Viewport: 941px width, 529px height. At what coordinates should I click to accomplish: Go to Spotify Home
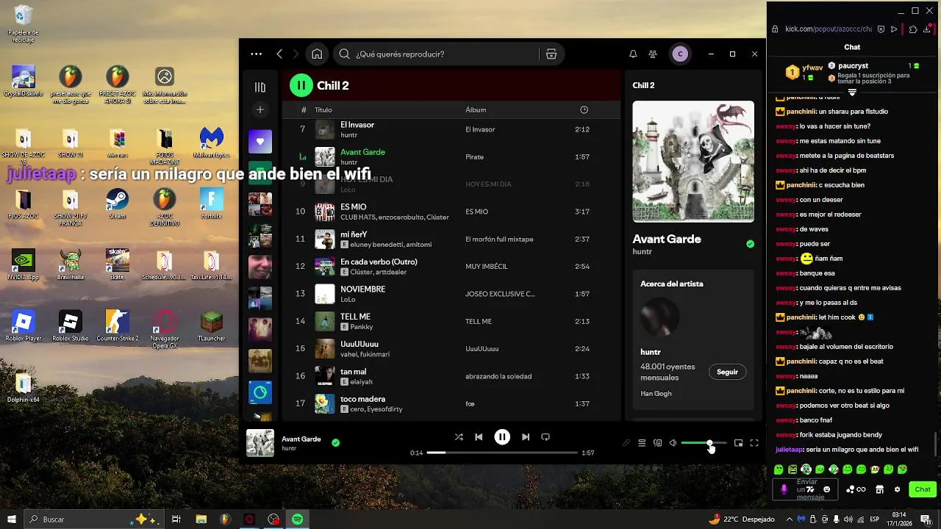click(x=317, y=54)
